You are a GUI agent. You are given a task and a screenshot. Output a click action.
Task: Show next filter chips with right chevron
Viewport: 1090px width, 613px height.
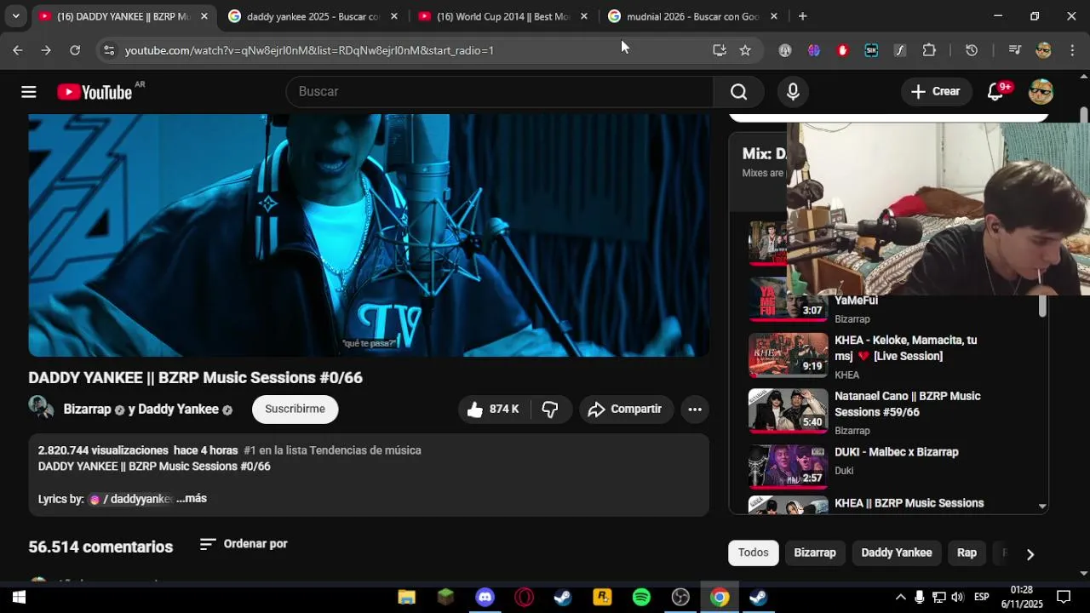pos(1030,554)
